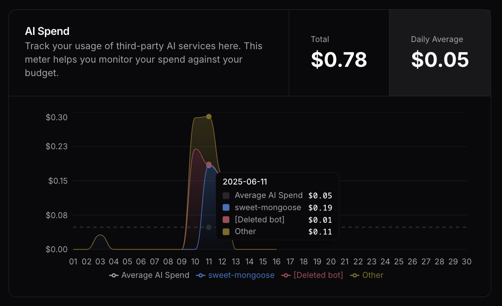
Task: Click the blue sweet-mongoose color swatch in tooltip
Action: pyautogui.click(x=225, y=207)
